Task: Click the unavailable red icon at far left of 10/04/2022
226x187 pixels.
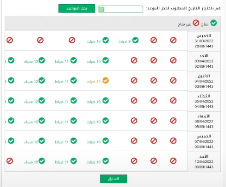Action: (10, 161)
